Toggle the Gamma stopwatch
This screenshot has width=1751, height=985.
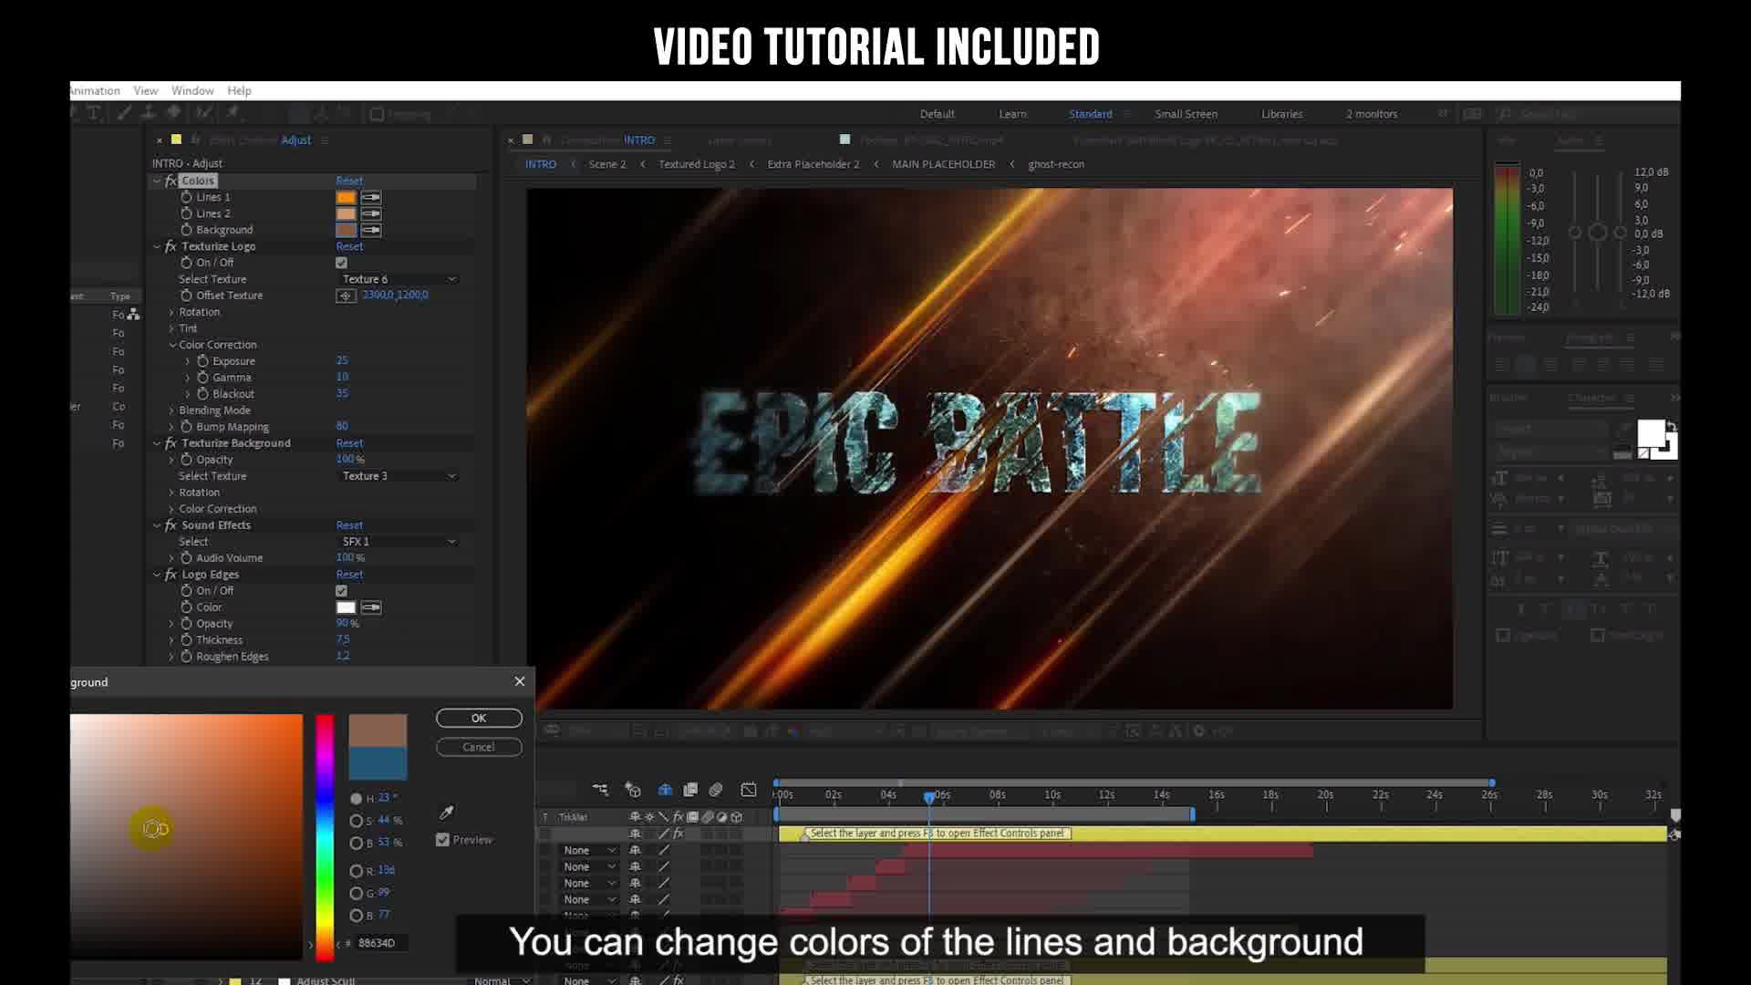(x=202, y=378)
